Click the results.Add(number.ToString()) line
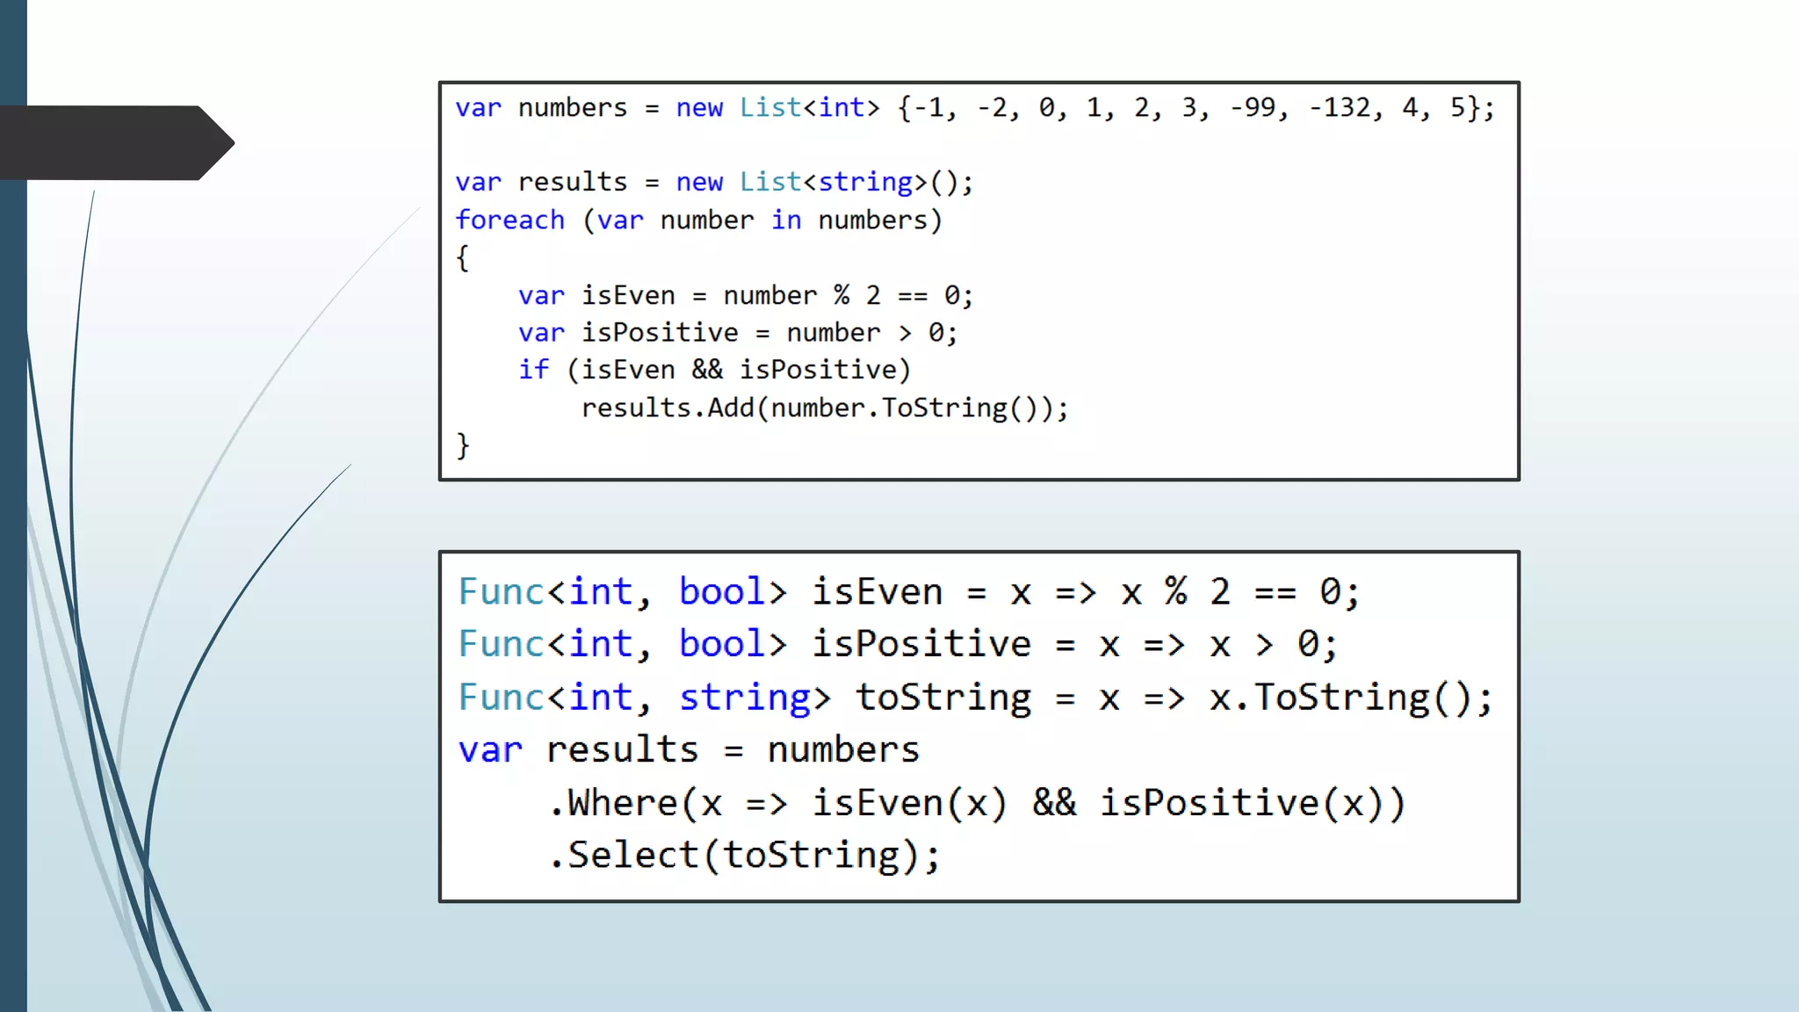 (x=824, y=408)
